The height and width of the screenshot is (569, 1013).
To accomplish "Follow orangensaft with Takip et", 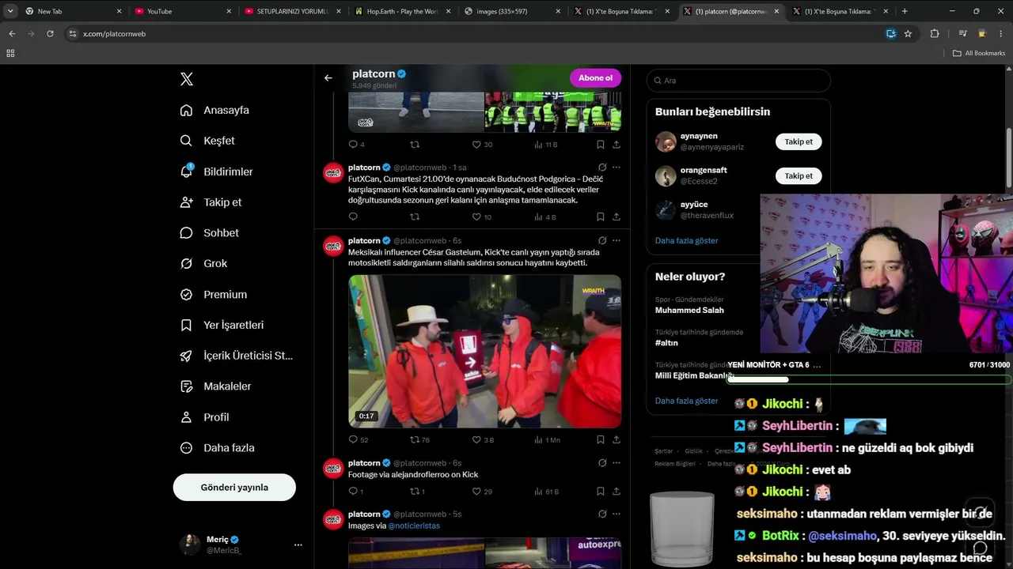I will point(799,176).
